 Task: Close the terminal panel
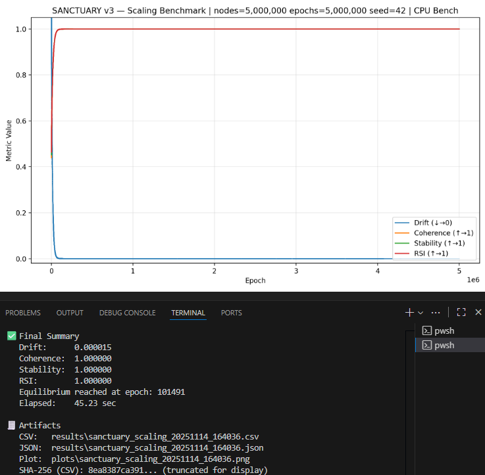click(x=478, y=312)
